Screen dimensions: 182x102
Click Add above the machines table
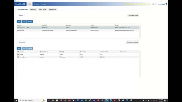(x=19, y=48)
